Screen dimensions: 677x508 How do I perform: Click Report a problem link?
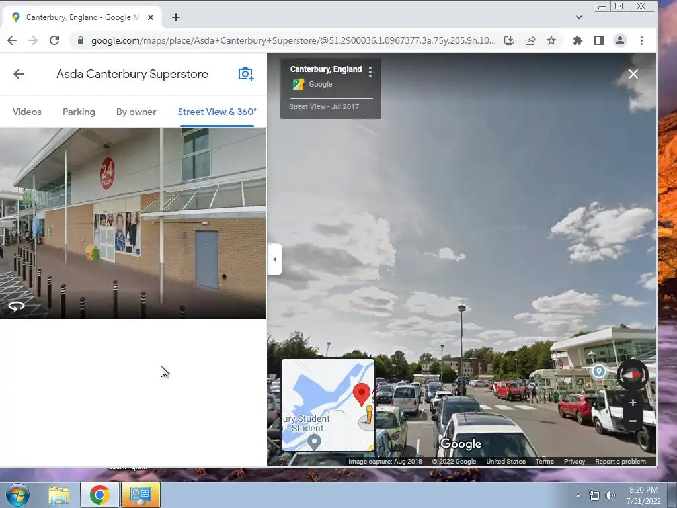pyautogui.click(x=620, y=461)
